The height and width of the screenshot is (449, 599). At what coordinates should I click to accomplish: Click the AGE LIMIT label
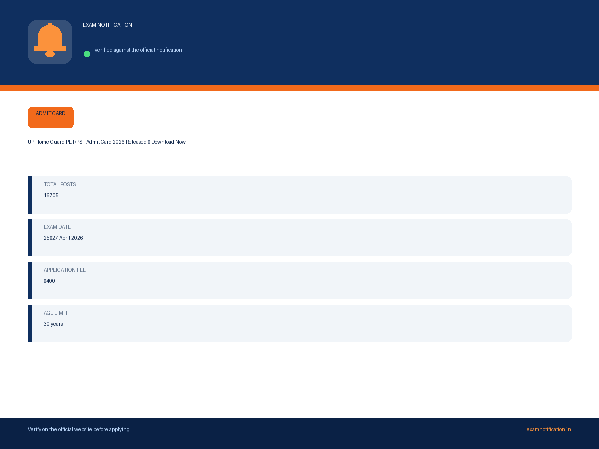click(56, 313)
